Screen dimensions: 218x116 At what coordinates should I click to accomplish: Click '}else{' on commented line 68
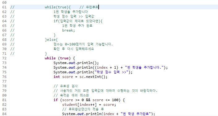[x=51, y=40]
